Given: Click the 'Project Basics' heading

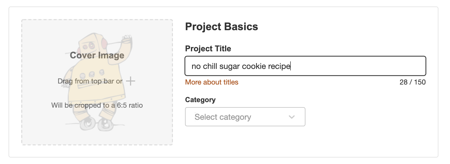Looking at the screenshot, I should [222, 26].
